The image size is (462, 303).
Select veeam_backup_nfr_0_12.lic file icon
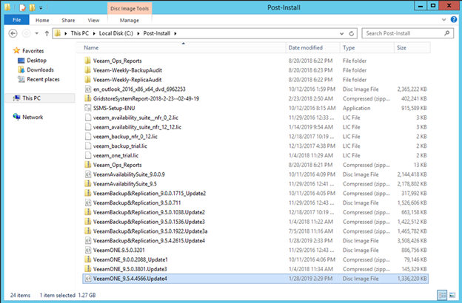88,136
